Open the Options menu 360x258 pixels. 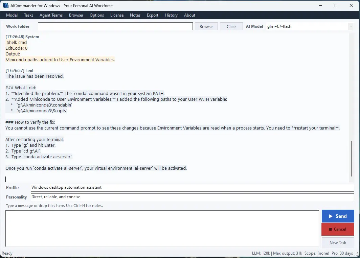pyautogui.click(x=97, y=15)
